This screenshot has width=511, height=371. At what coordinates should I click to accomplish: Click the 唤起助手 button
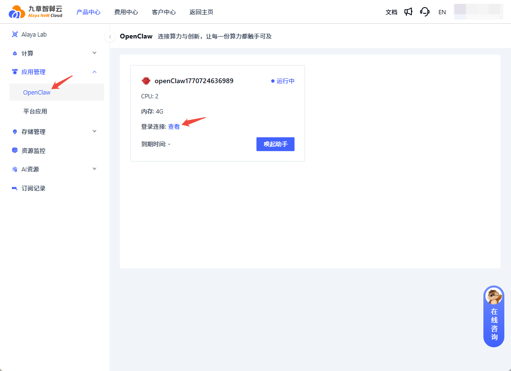[275, 144]
